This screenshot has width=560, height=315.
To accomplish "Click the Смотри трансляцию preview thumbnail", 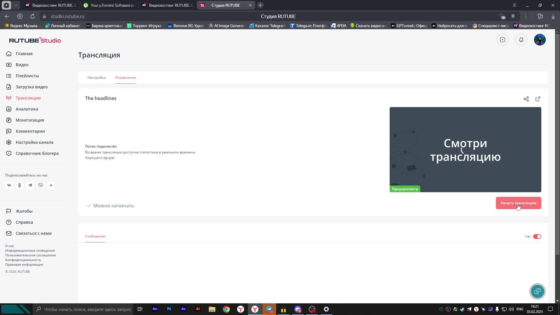I will point(465,149).
